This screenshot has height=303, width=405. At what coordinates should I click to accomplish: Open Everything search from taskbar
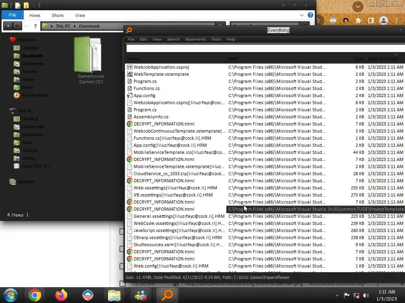(x=167, y=295)
